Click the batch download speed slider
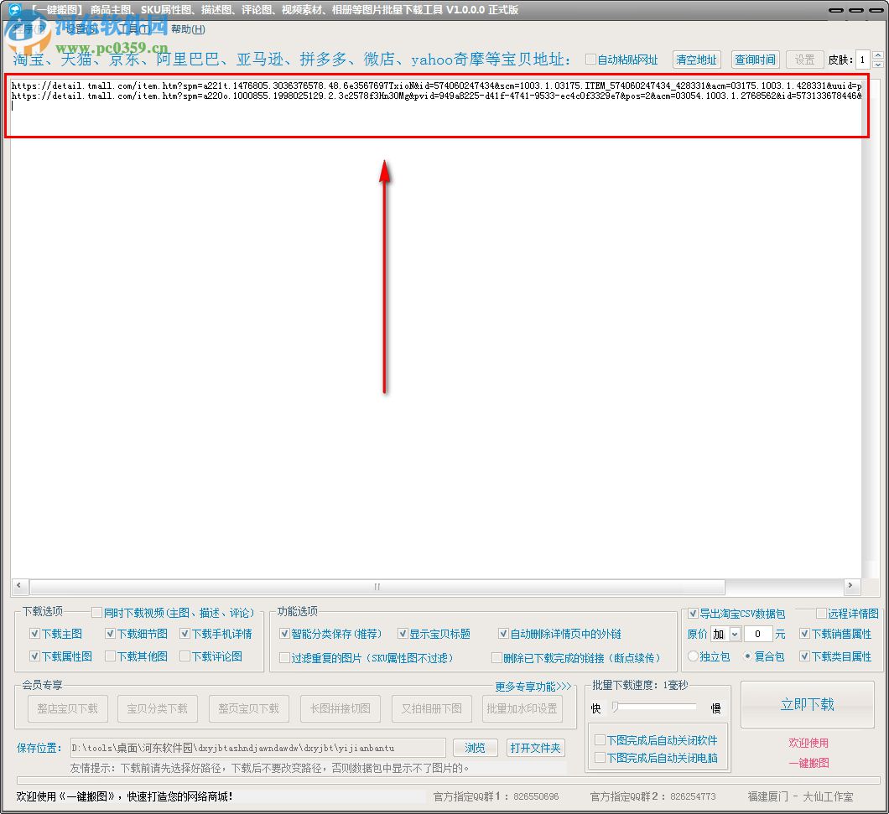889x814 pixels. [x=650, y=707]
